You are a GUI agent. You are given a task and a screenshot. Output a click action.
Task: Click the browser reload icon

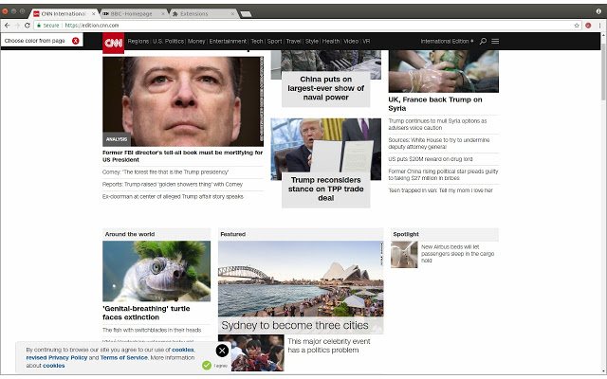pyautogui.click(x=26, y=26)
